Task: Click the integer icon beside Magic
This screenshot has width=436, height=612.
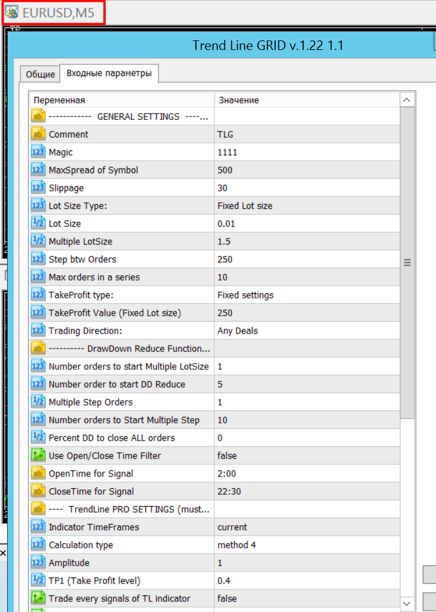Action: [x=38, y=152]
